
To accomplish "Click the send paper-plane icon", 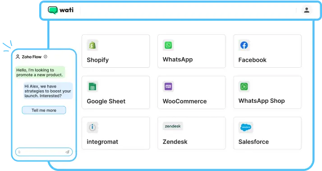I will point(67,152).
